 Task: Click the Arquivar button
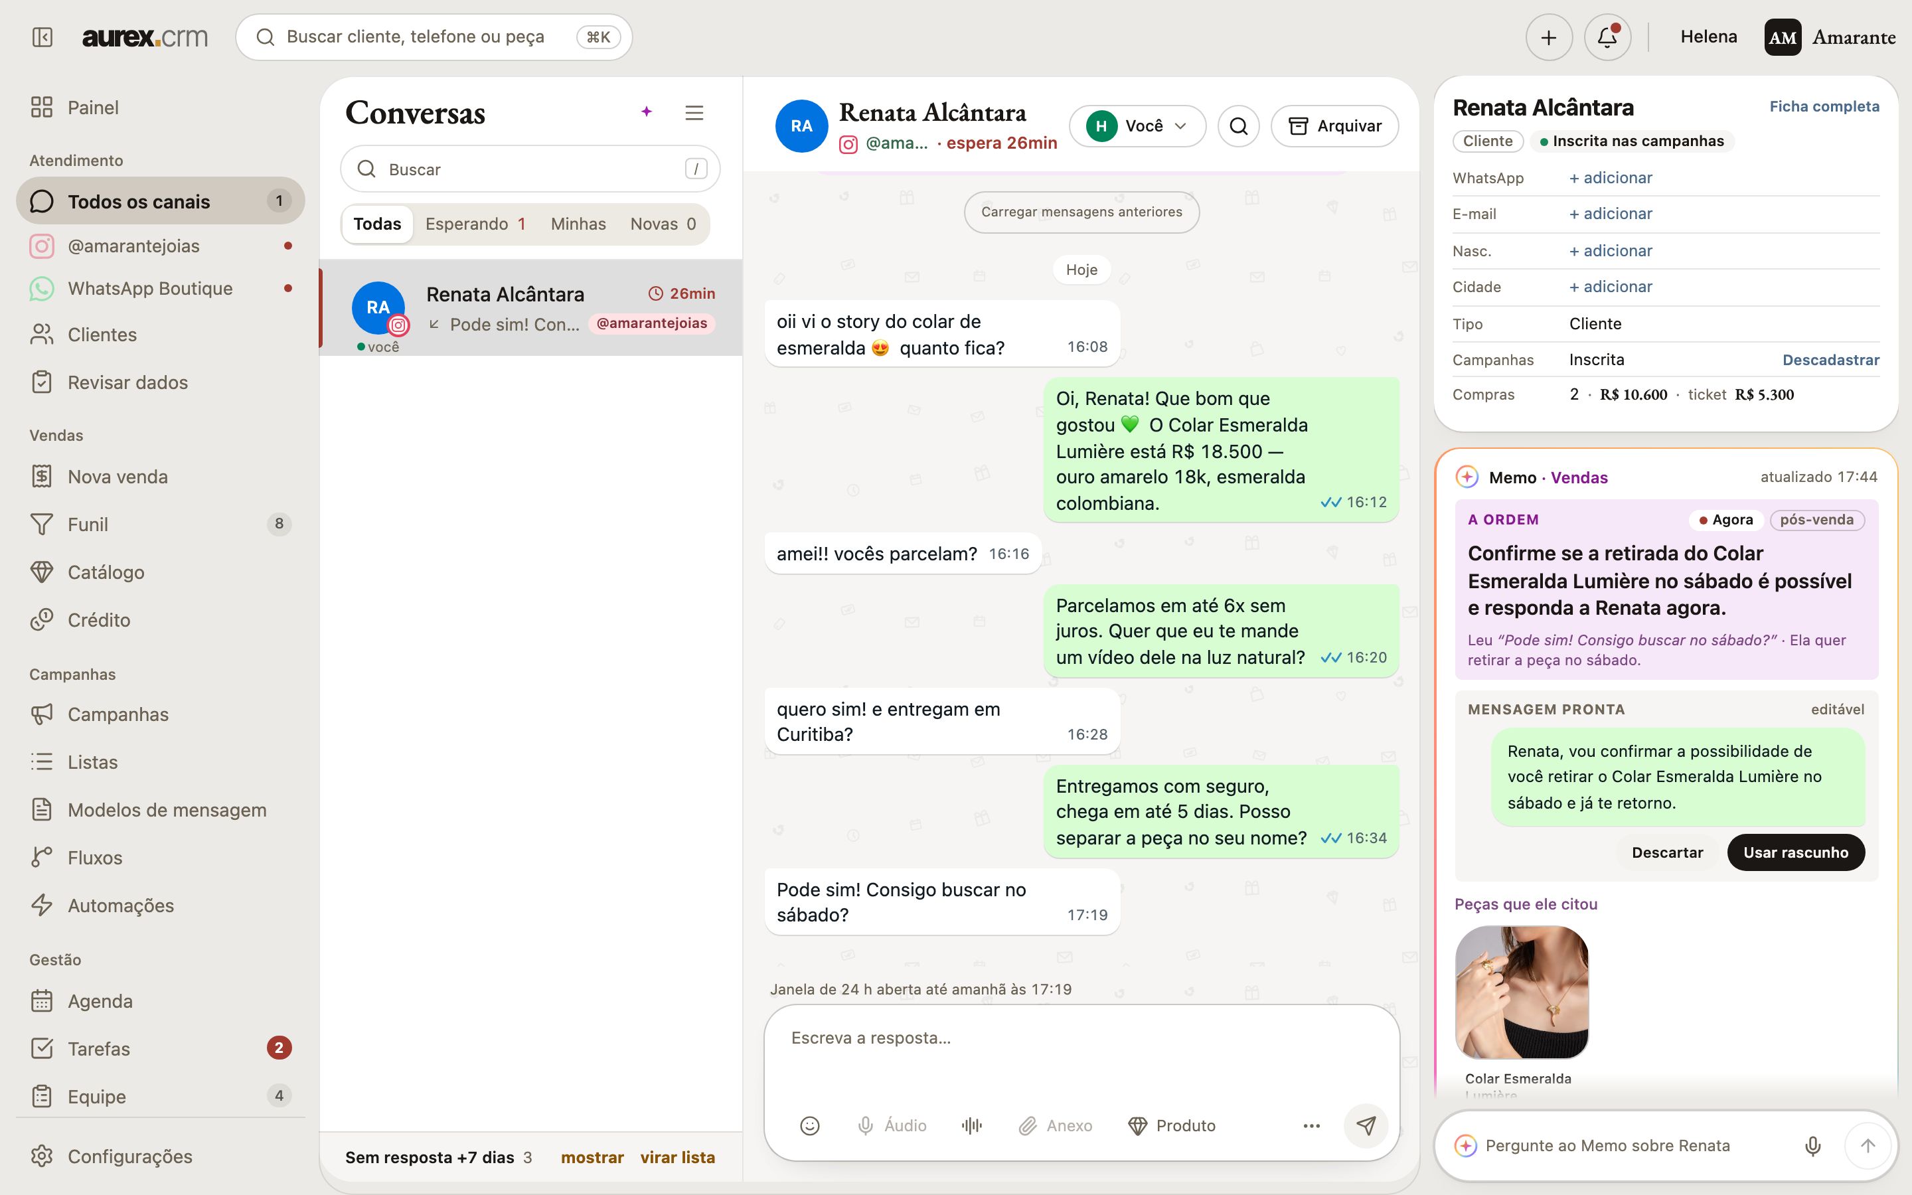click(x=1334, y=125)
